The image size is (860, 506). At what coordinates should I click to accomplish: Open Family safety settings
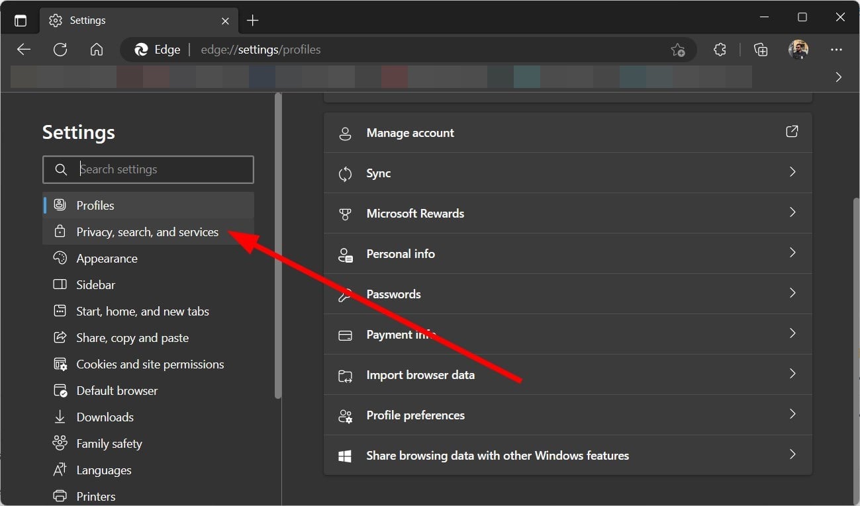[148, 443]
